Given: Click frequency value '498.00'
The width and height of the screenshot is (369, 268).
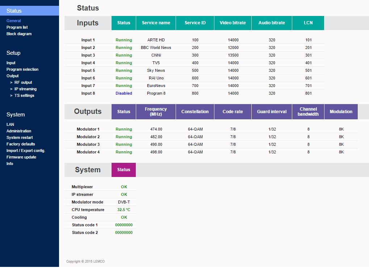Looking at the screenshot, I should pyautogui.click(x=156, y=152).
